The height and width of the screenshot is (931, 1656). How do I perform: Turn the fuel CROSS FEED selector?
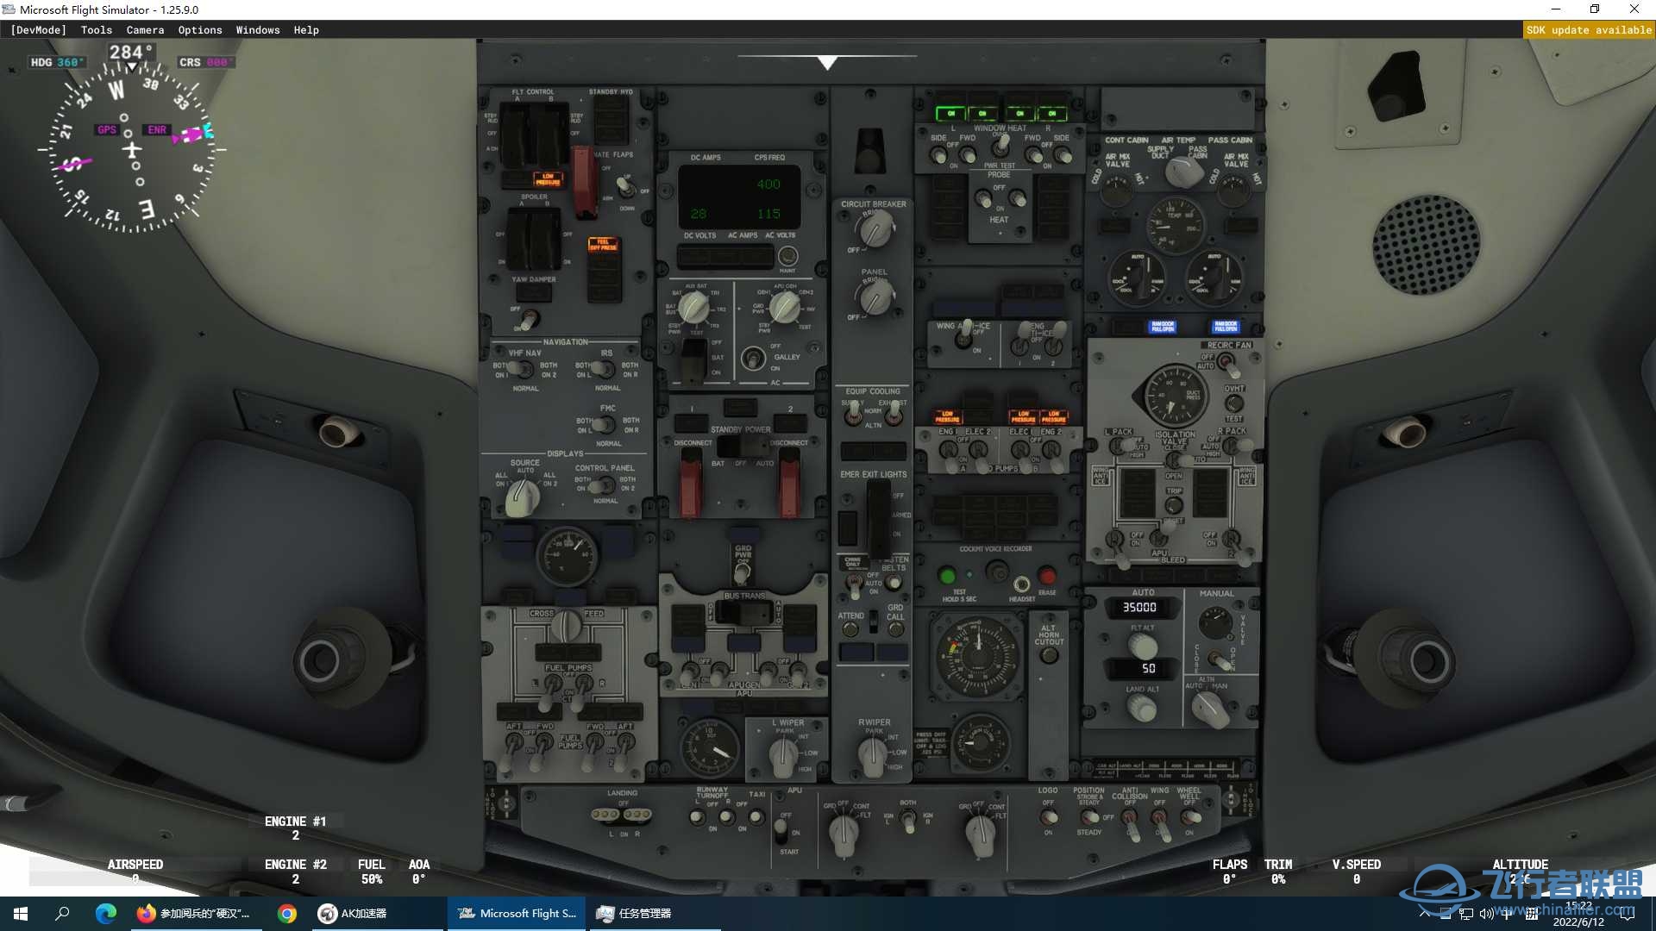567,626
